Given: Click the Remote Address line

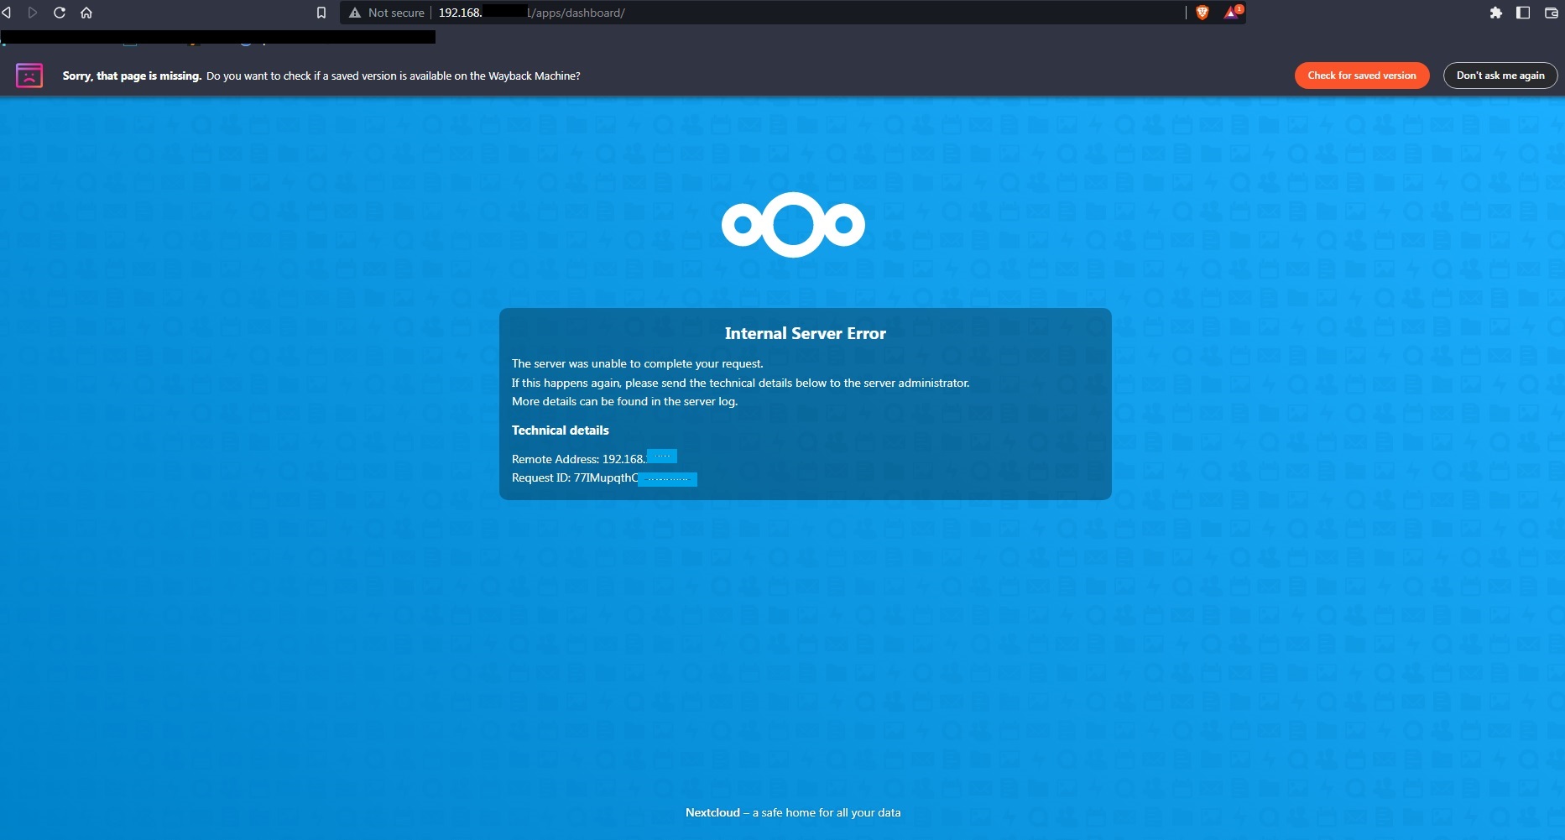Looking at the screenshot, I should click(594, 458).
